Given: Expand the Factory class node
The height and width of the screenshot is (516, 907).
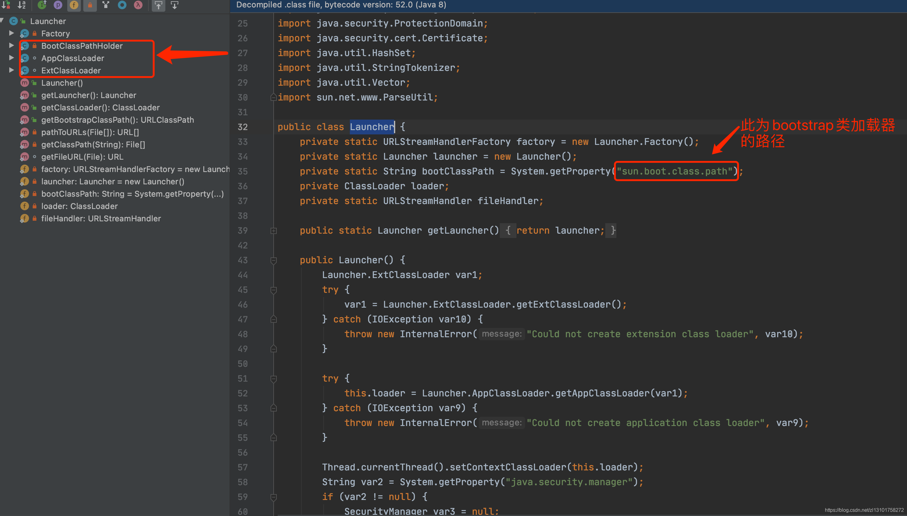Looking at the screenshot, I should (x=11, y=33).
